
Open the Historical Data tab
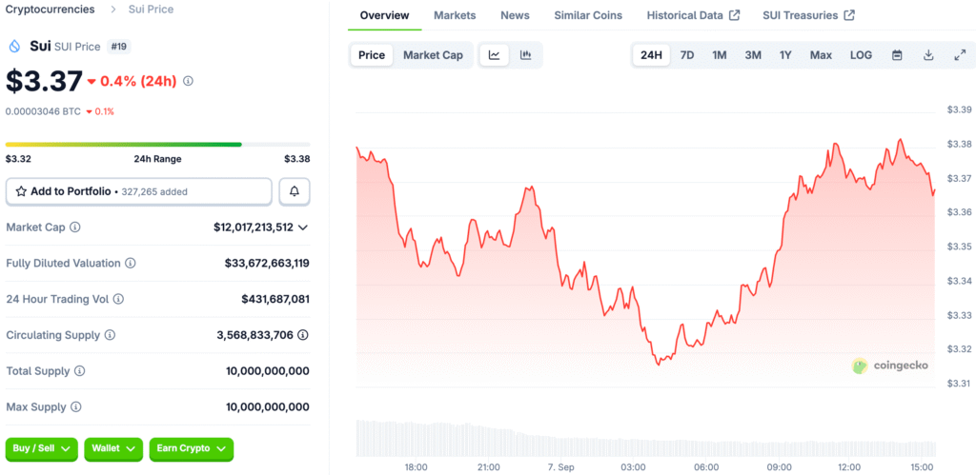click(694, 15)
